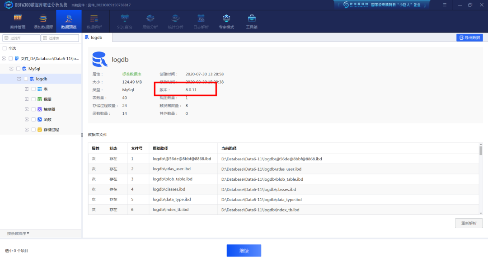488x262 pixels.
Task: Select the logdb tab
Action: coord(97,37)
